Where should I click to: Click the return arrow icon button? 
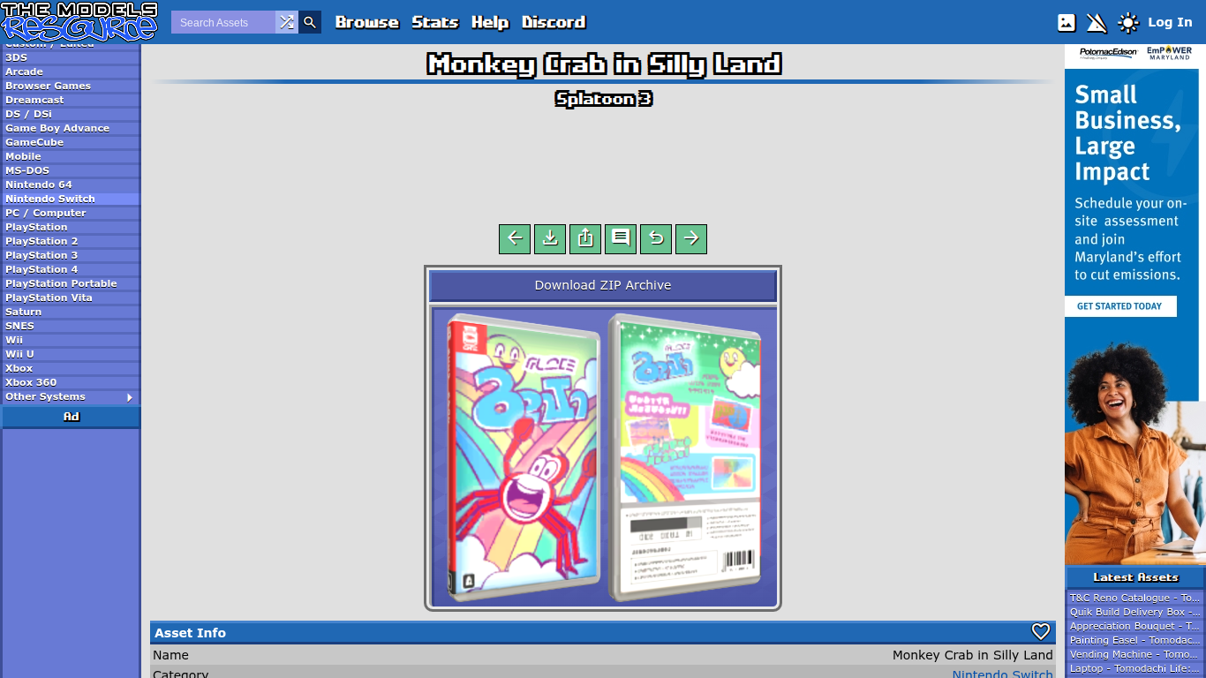click(x=656, y=238)
